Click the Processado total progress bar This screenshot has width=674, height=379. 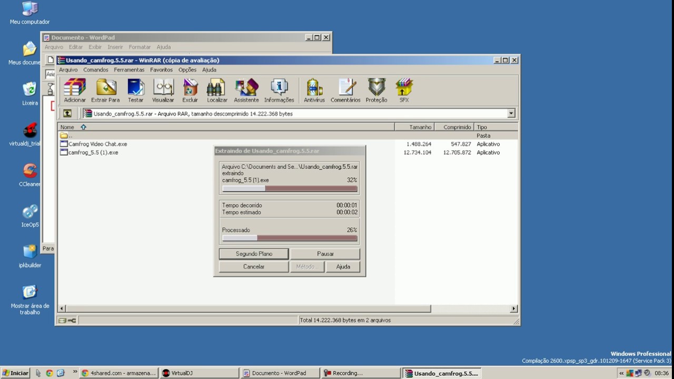290,238
